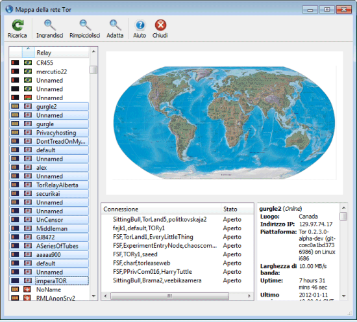Click the bandwidth icon beside gurgle2
Screen dimensions: 357x322
15,106
